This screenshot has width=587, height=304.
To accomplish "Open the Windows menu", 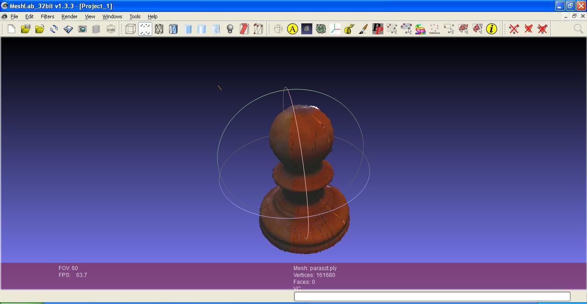I will 112,16.
